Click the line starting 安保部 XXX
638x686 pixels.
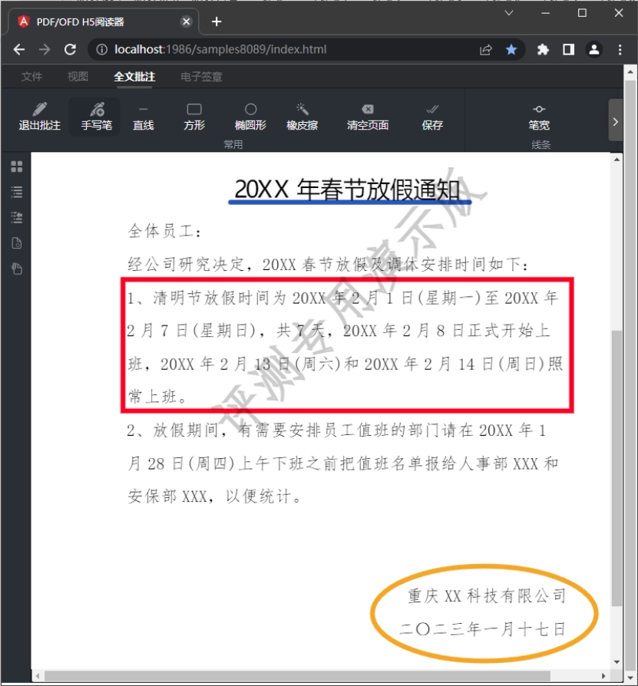click(214, 496)
